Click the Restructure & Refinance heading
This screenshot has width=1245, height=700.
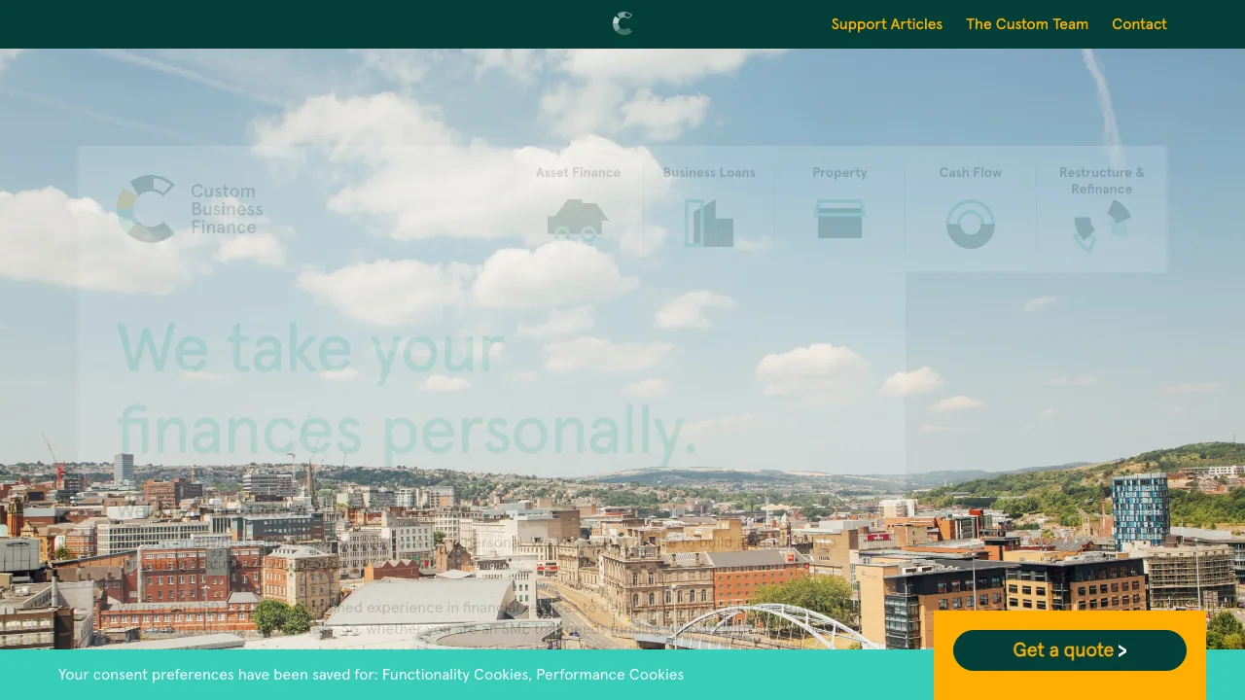pos(1101,181)
